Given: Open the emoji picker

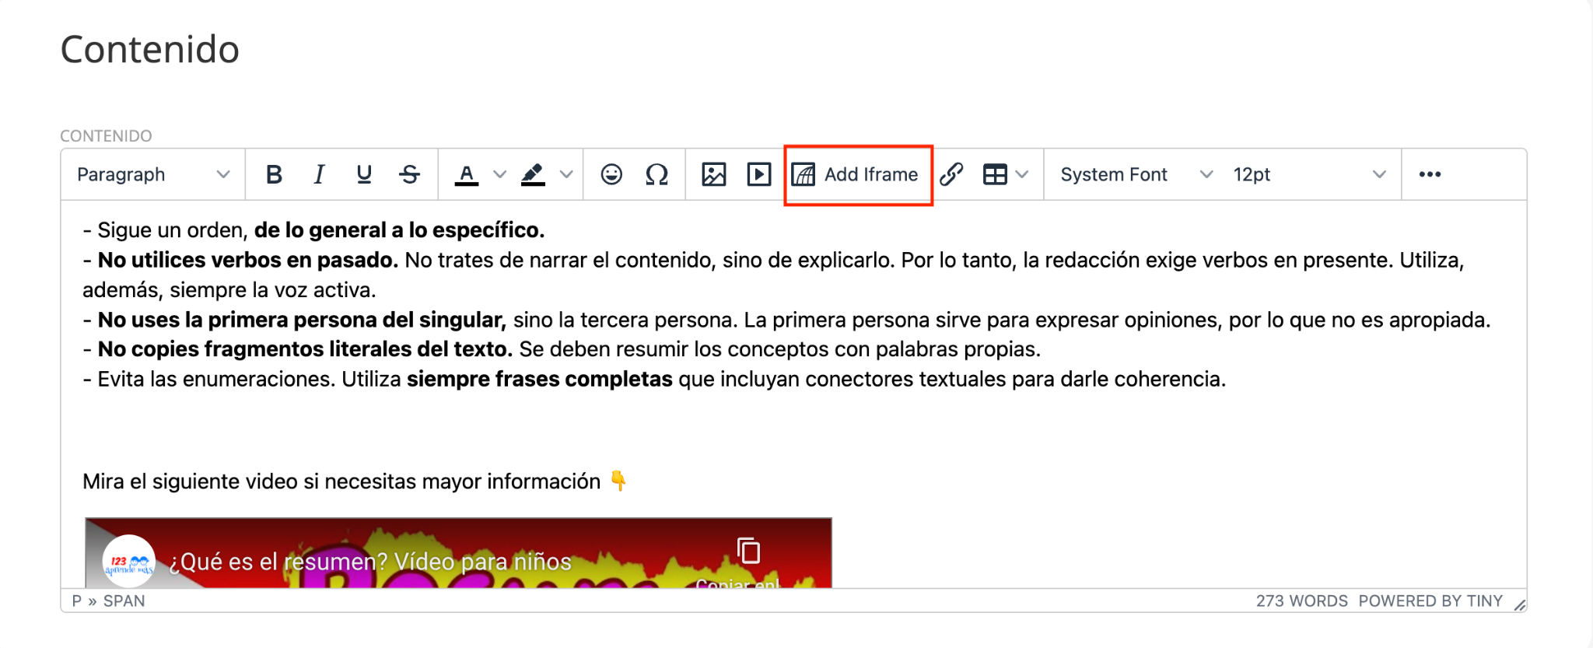Looking at the screenshot, I should (x=611, y=174).
